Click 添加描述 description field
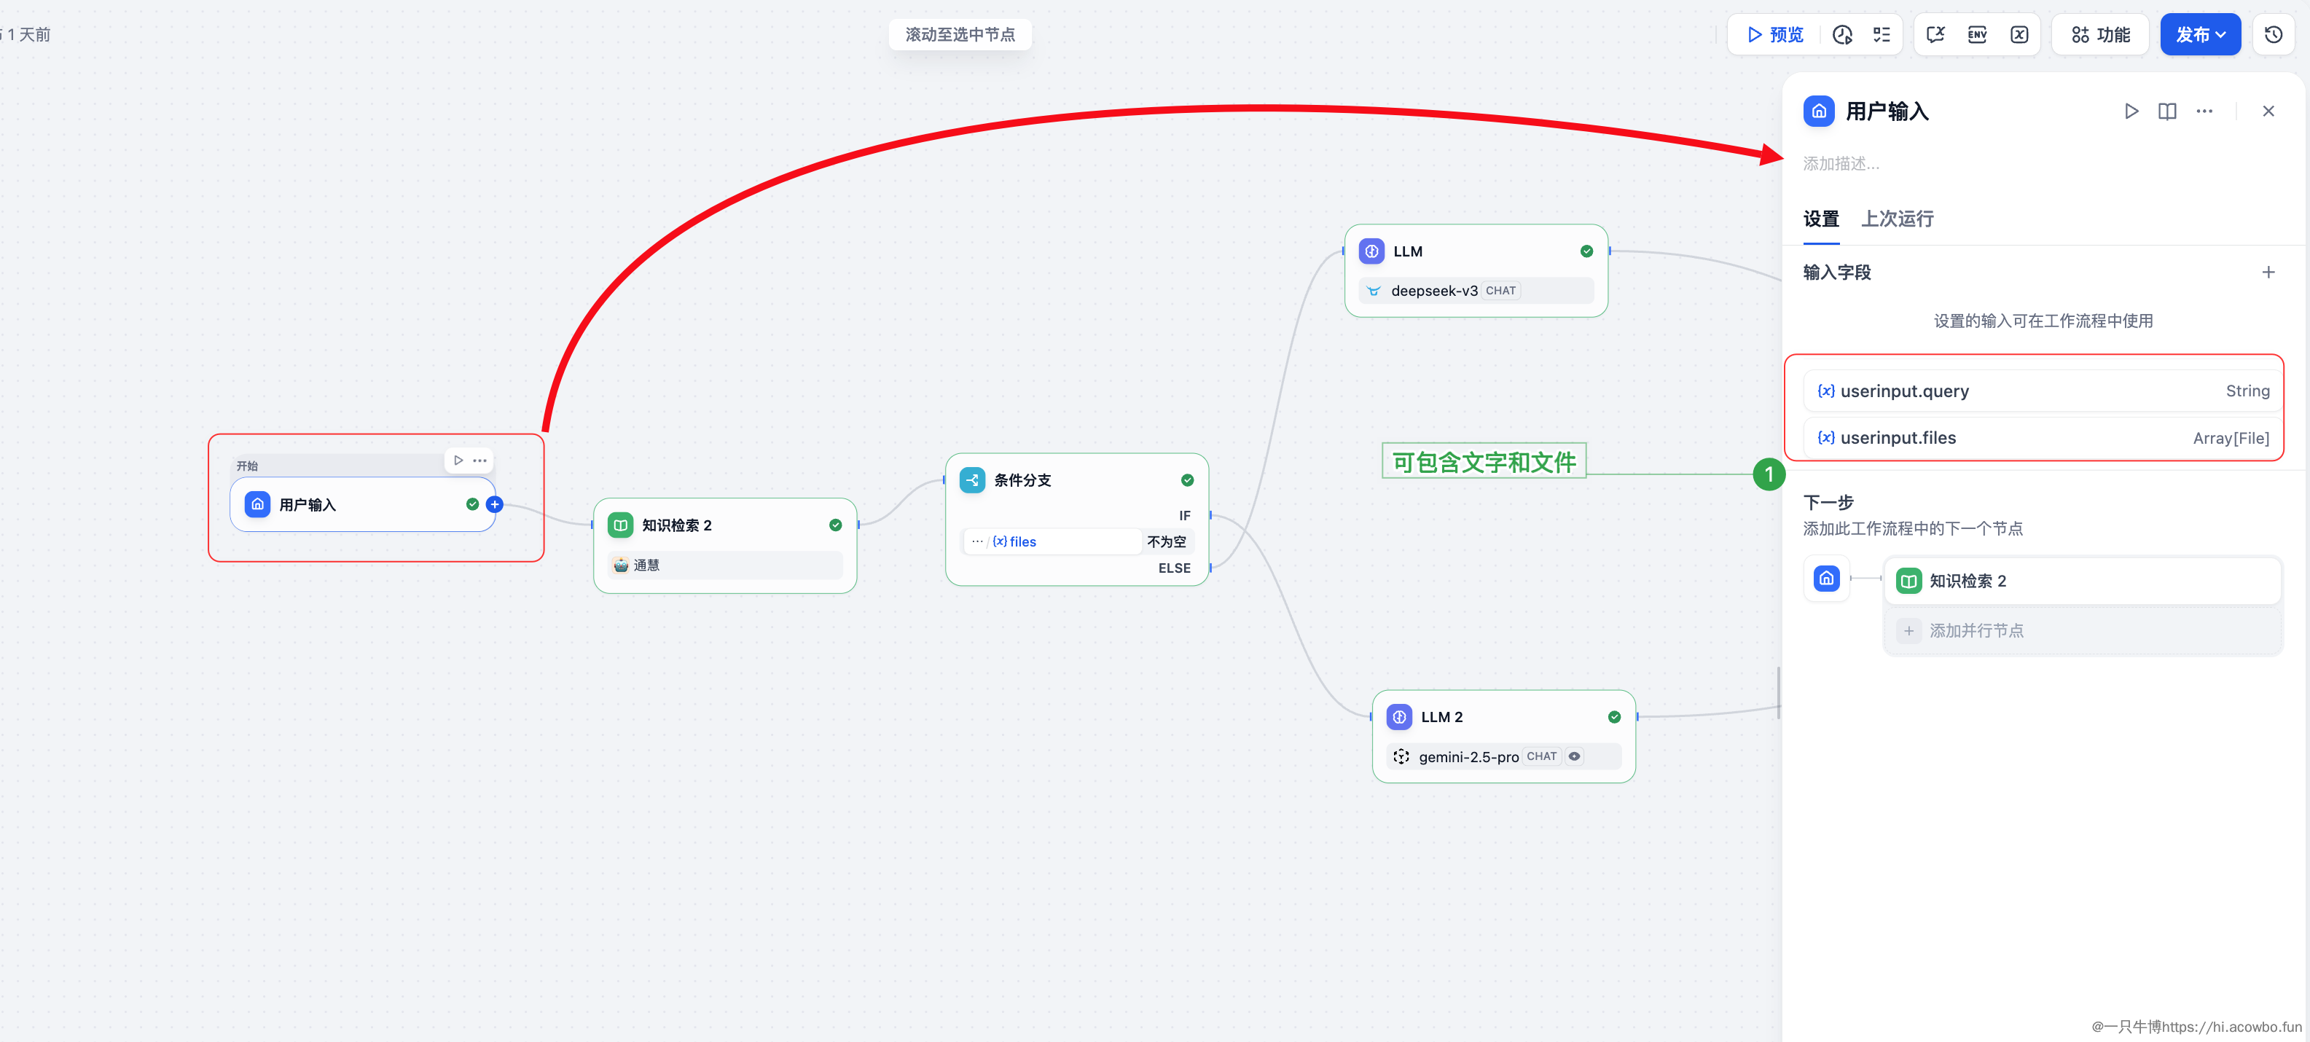2310x1042 pixels. [x=1841, y=164]
